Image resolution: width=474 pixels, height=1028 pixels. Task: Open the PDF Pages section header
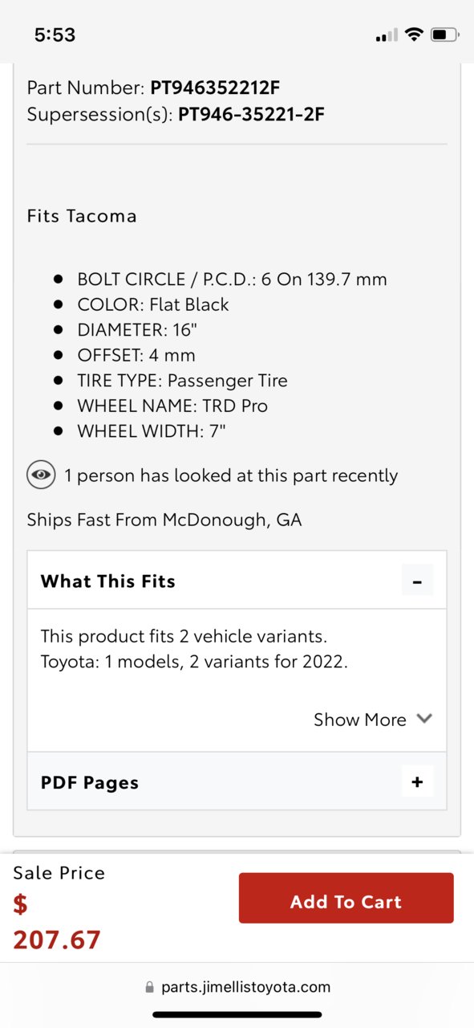click(x=237, y=781)
